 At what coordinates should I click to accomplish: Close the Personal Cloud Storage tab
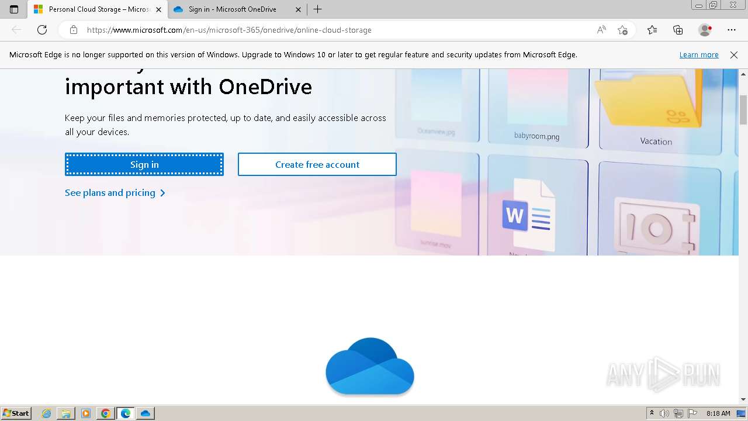158,9
